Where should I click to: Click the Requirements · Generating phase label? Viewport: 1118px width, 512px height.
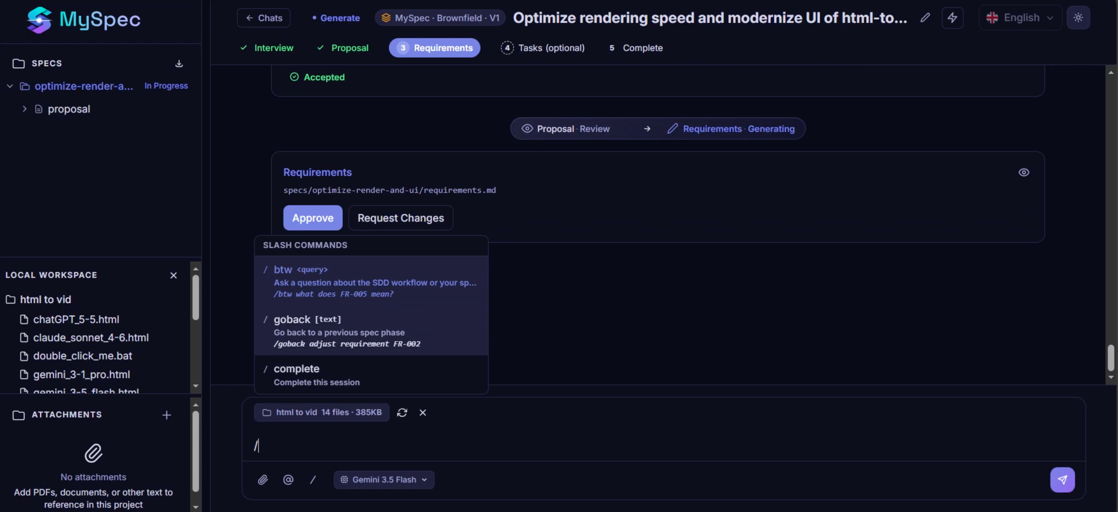pyautogui.click(x=731, y=129)
